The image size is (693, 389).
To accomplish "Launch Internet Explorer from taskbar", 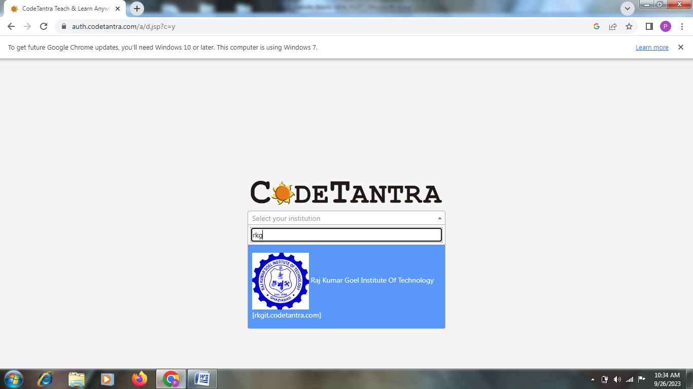I will [x=46, y=379].
